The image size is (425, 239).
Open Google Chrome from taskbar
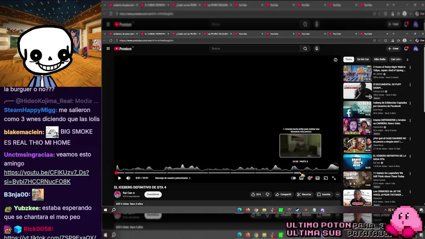[x=256, y=210]
